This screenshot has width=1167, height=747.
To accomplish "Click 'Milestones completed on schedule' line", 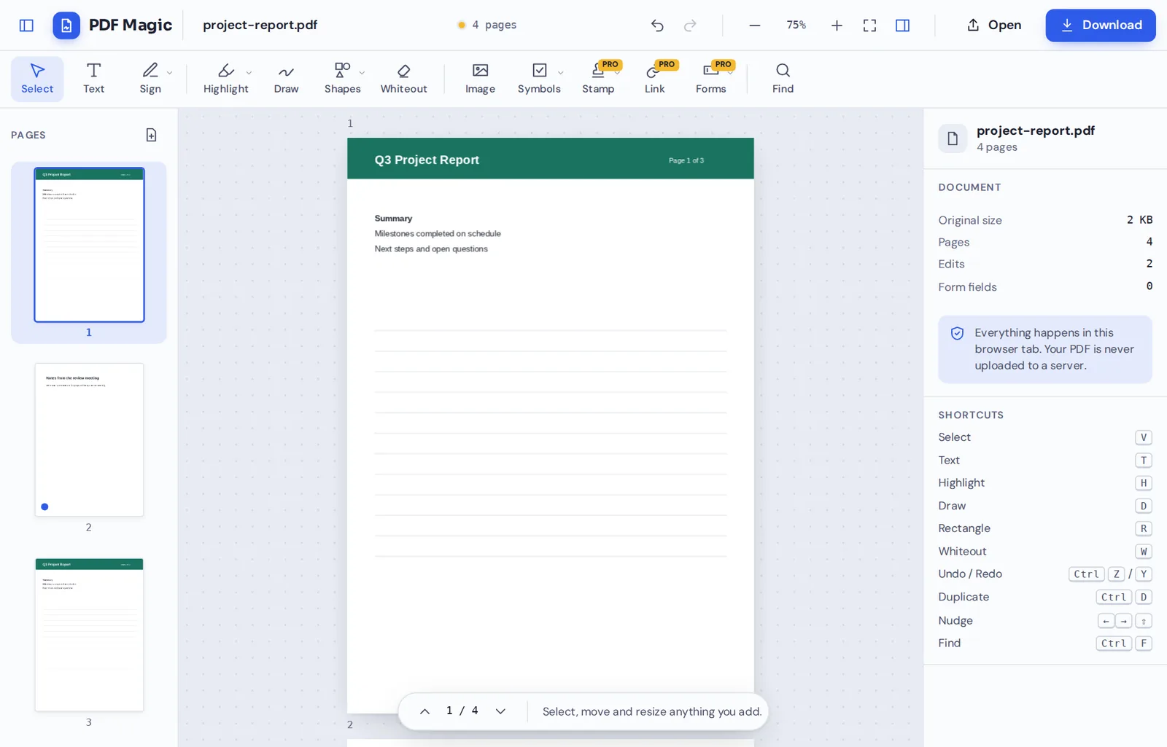I will (438, 234).
